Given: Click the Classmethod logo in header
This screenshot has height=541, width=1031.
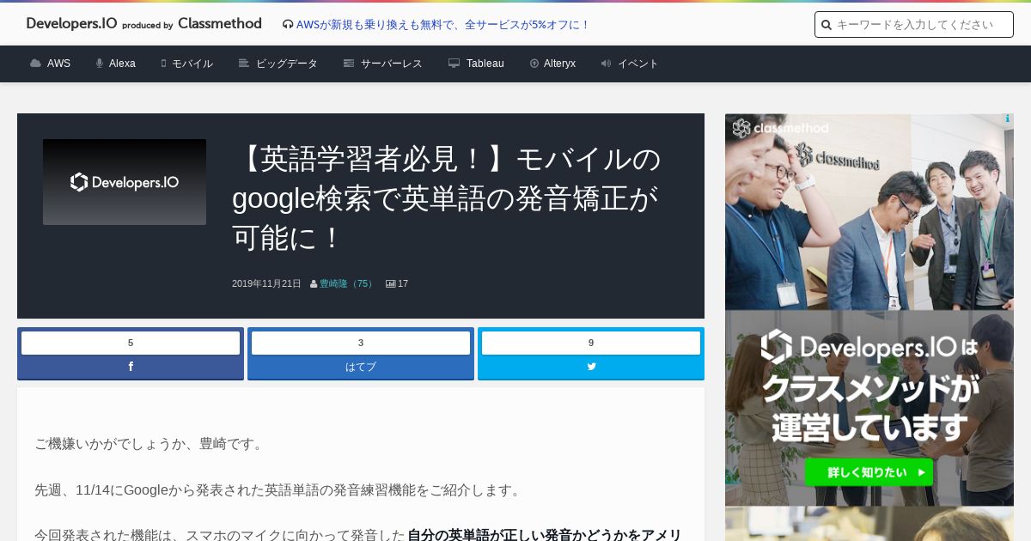Looking at the screenshot, I should point(219,24).
